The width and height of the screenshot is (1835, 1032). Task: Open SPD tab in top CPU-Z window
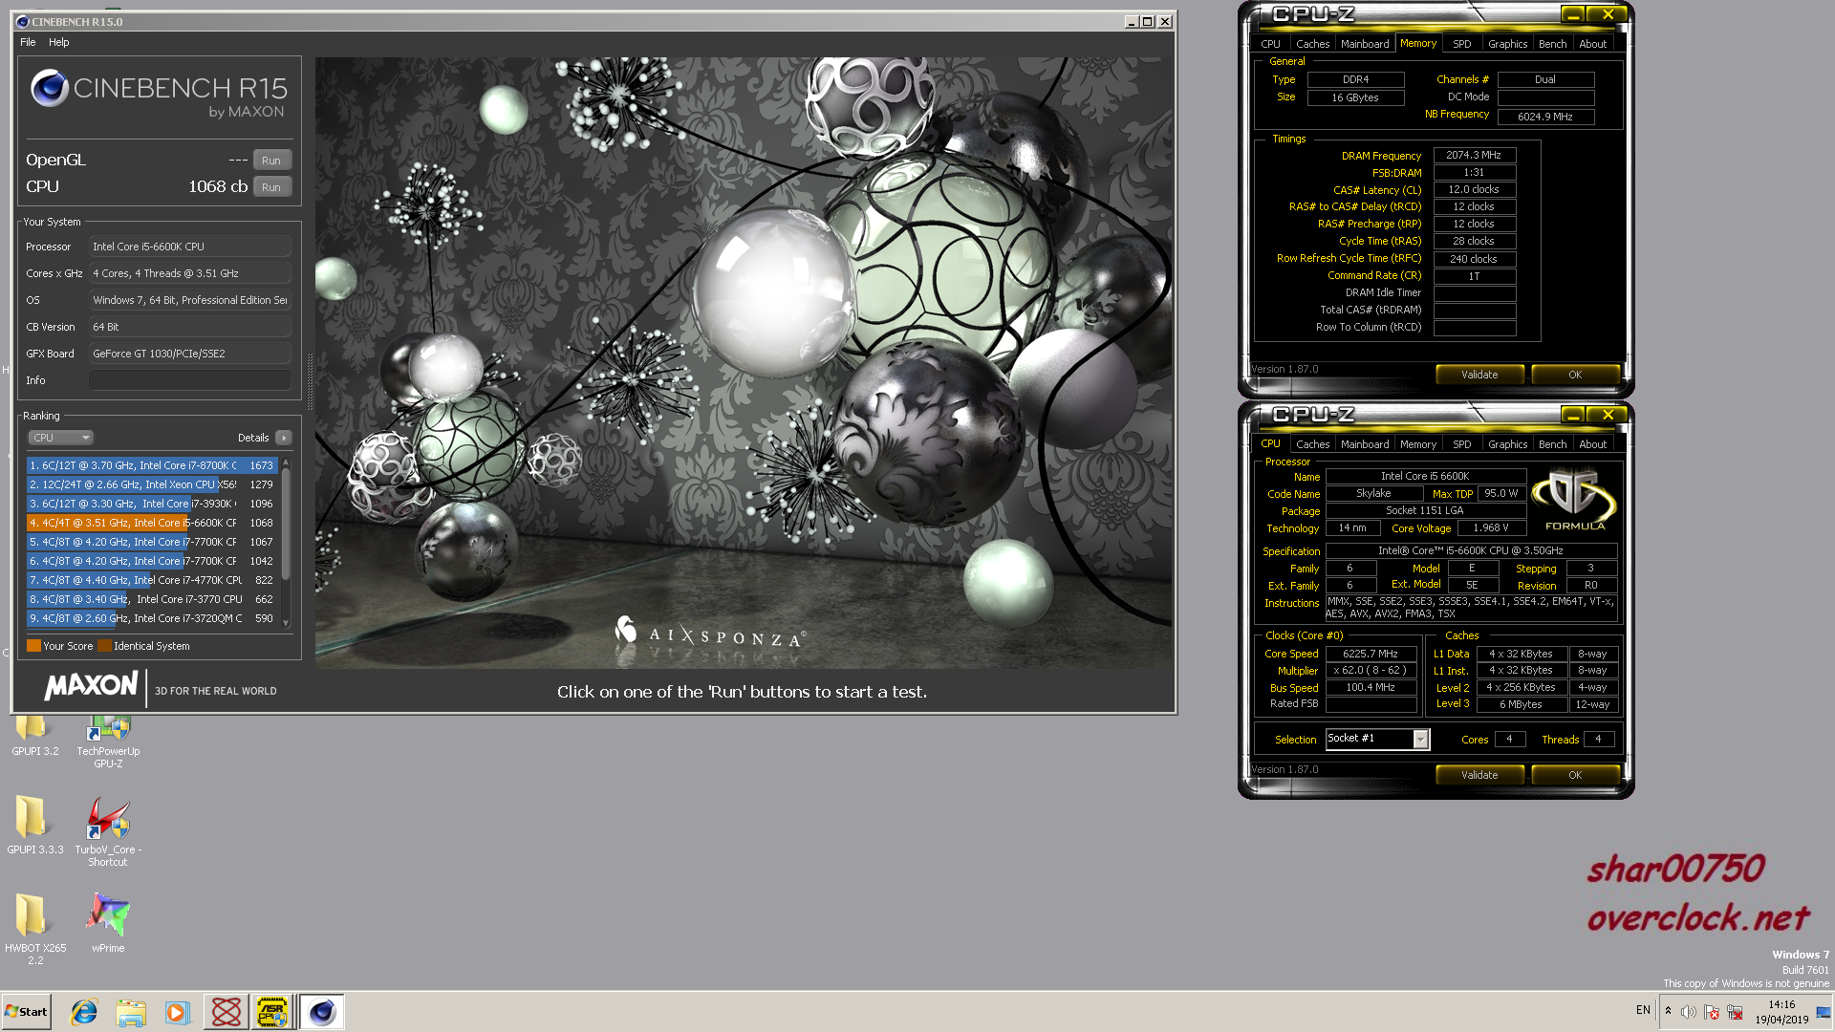point(1461,44)
